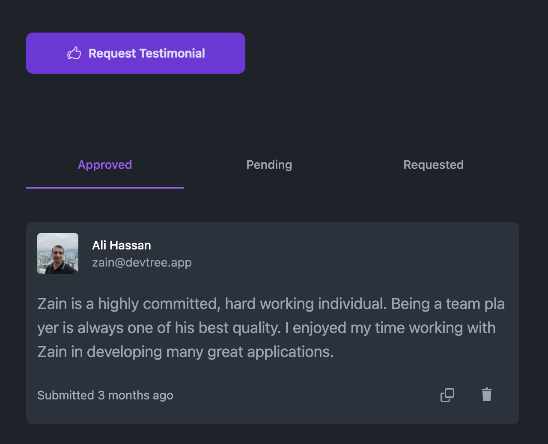Click '3 months ago' in the card footer
Screen dimensions: 548x444
coord(135,395)
